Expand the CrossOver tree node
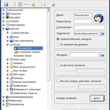 click(3, 14)
